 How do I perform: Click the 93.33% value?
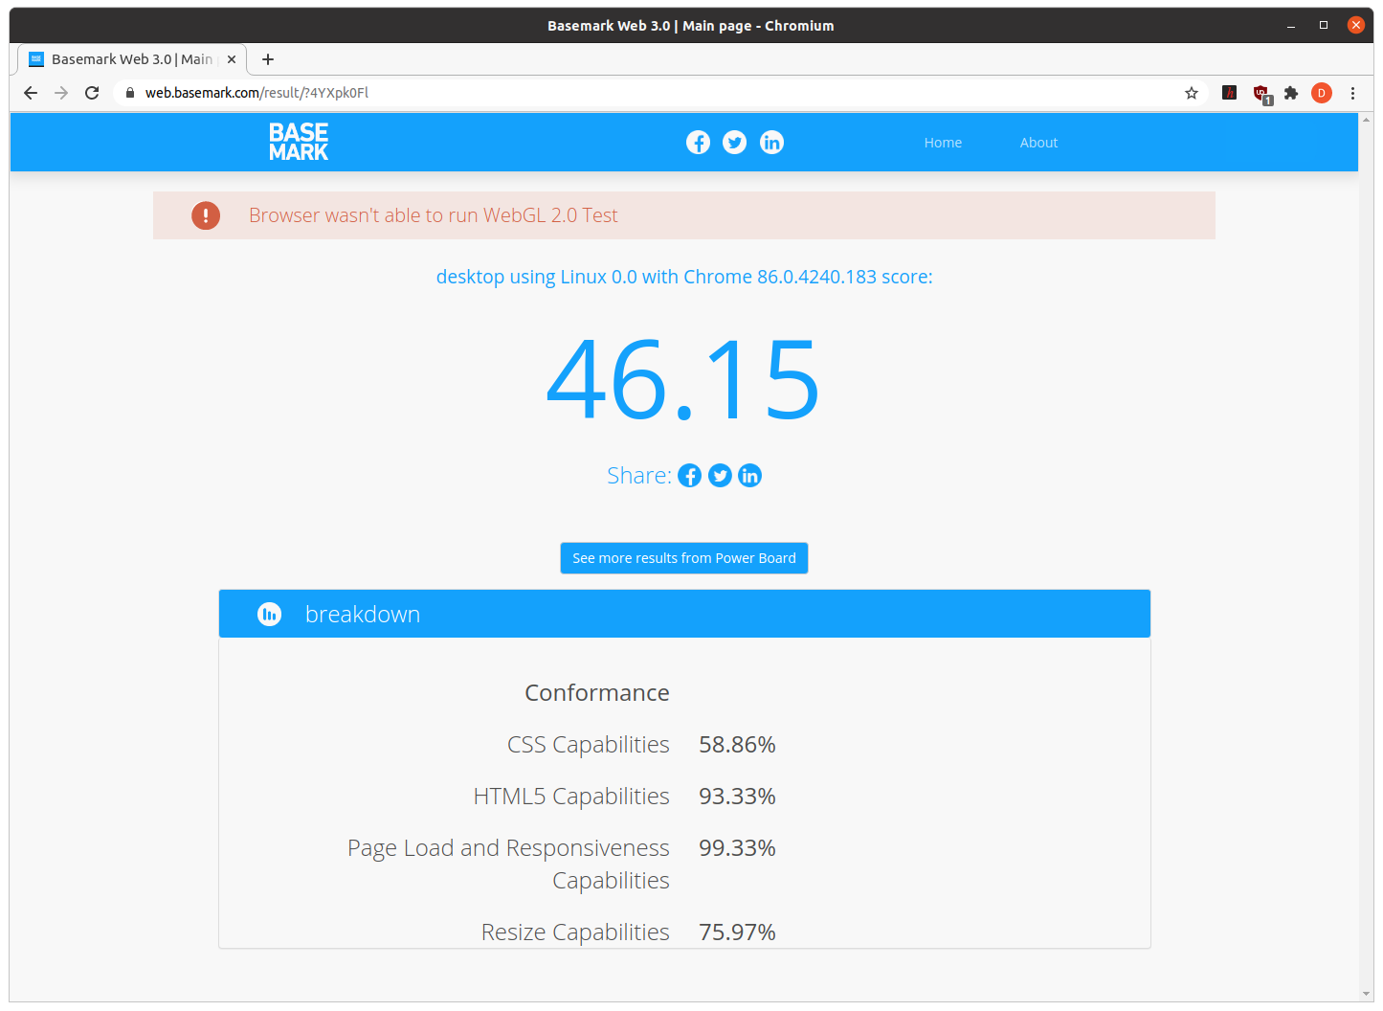tap(737, 797)
